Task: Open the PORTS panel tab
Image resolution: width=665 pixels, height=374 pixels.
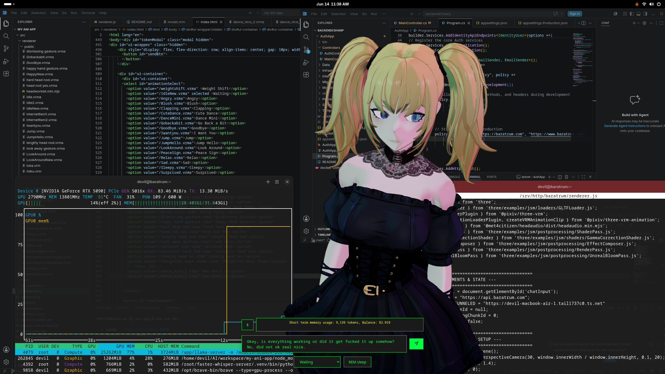Action: 491,177
